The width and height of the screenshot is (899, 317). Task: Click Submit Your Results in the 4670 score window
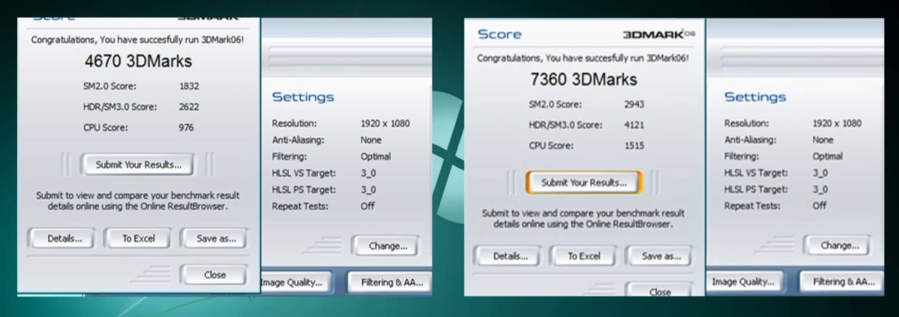(x=138, y=165)
